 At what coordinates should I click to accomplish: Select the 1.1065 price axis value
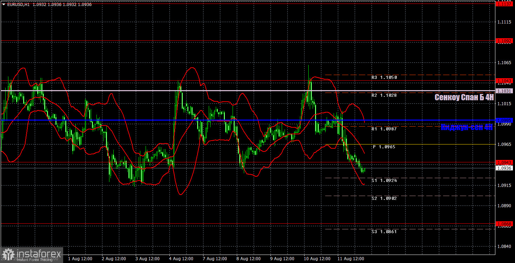504,63
